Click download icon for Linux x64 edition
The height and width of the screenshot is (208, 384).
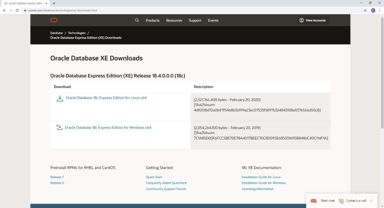60,98
